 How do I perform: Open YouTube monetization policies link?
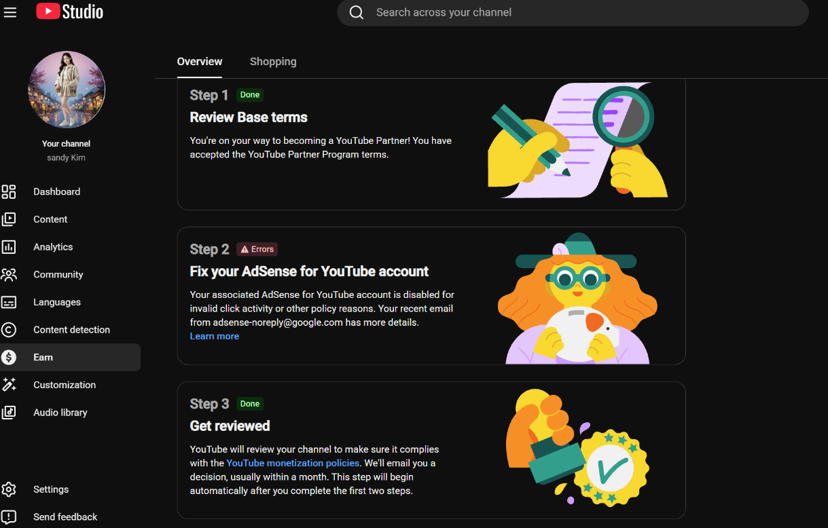293,463
